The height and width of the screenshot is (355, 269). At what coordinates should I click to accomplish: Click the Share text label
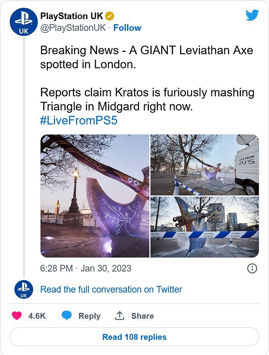[x=142, y=316]
